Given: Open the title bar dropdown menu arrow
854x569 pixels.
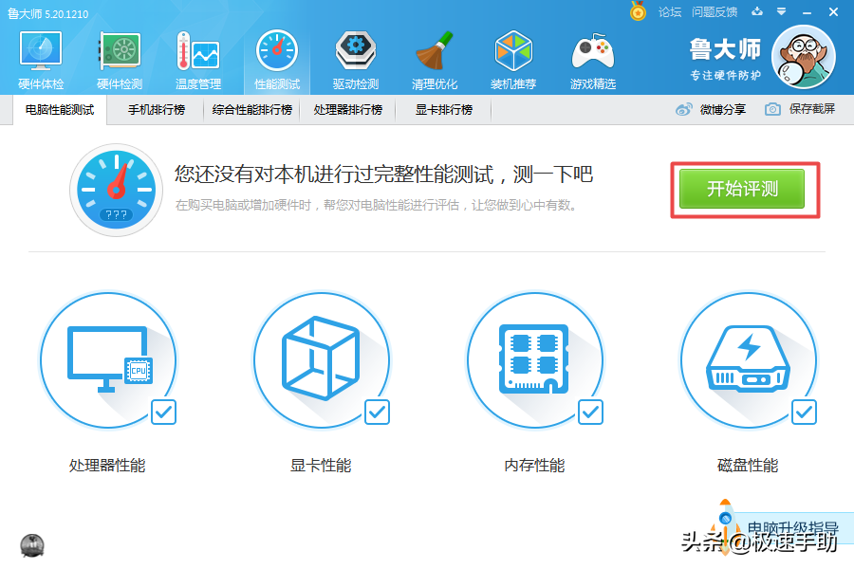Looking at the screenshot, I should (x=782, y=11).
